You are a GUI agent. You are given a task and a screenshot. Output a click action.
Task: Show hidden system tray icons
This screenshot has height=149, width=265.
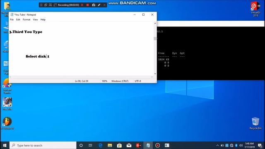coord(217,145)
